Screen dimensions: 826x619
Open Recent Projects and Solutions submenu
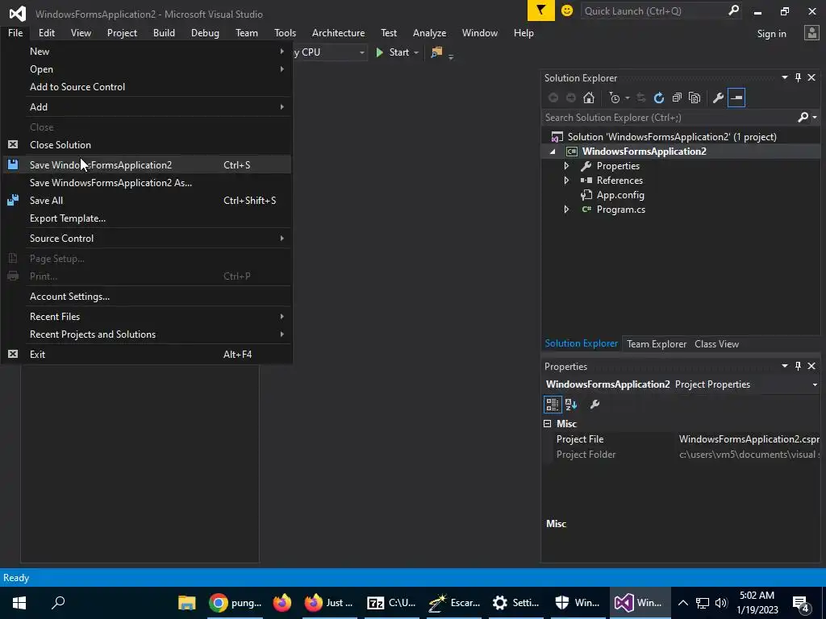click(147, 334)
